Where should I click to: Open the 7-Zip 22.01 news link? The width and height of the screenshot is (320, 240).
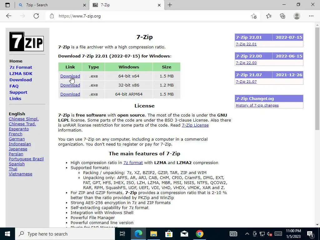click(246, 44)
